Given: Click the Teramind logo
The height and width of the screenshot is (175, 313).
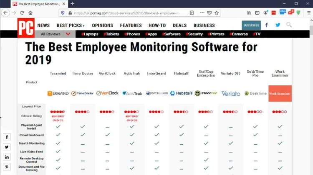Looking at the screenshot, I should click(x=58, y=93).
